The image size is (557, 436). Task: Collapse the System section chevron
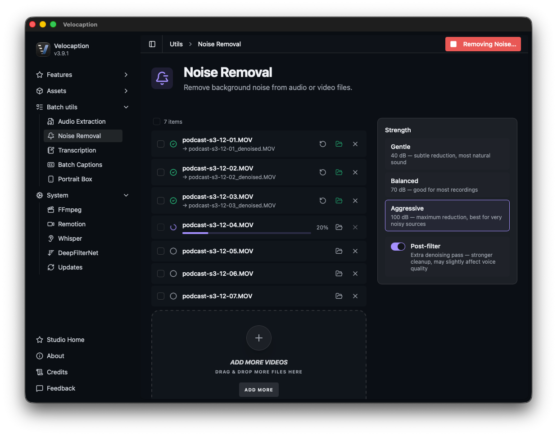[126, 195]
